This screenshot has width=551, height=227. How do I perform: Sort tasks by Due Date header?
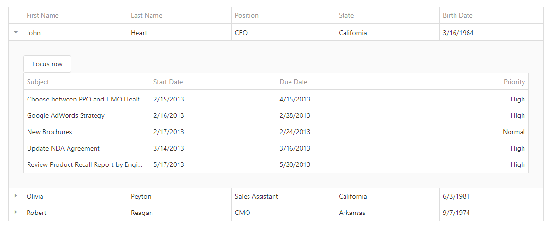293,82
